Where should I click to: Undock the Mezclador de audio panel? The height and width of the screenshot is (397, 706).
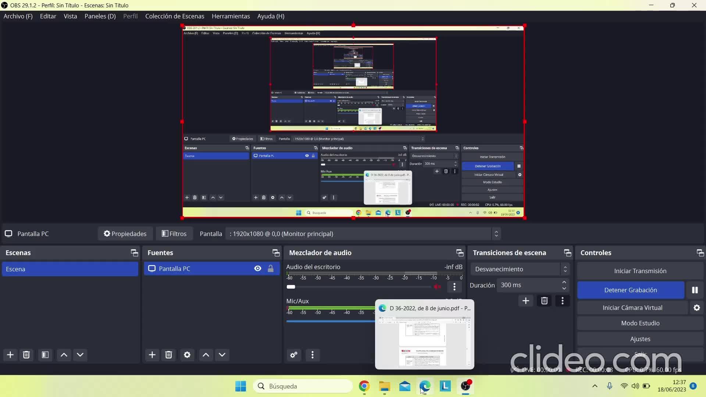pos(460,253)
